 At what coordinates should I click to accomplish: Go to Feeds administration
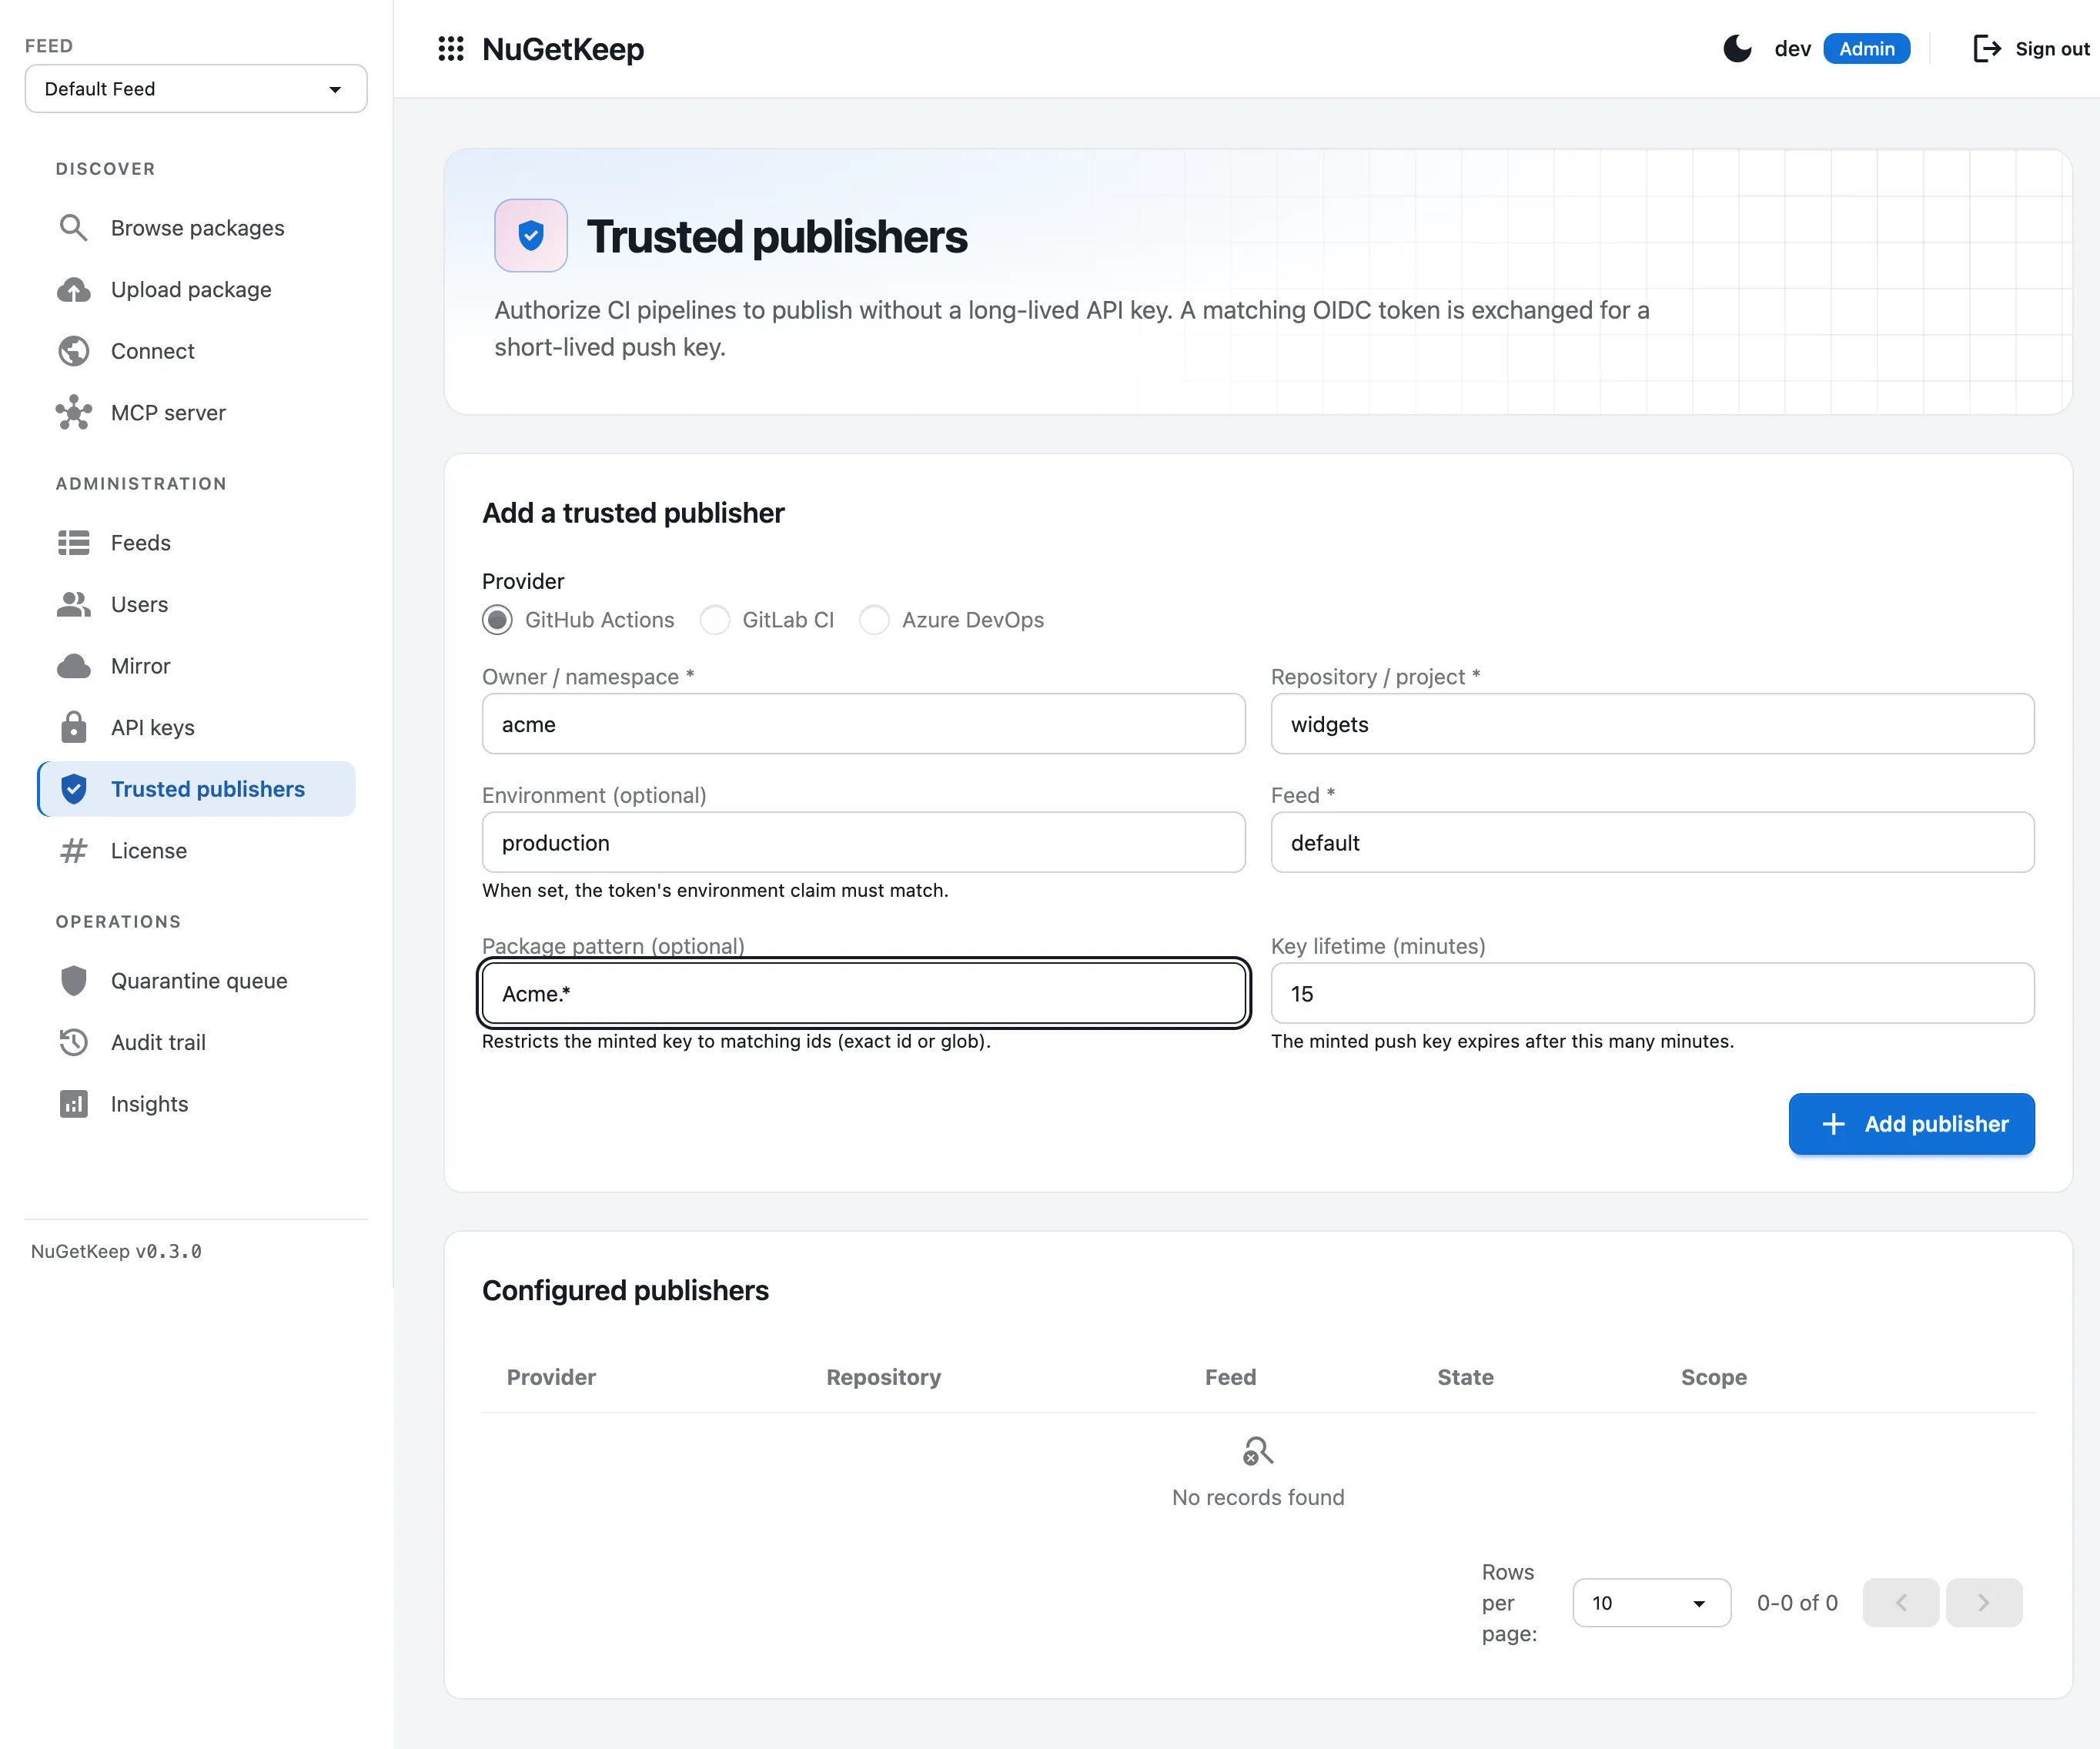click(197, 543)
